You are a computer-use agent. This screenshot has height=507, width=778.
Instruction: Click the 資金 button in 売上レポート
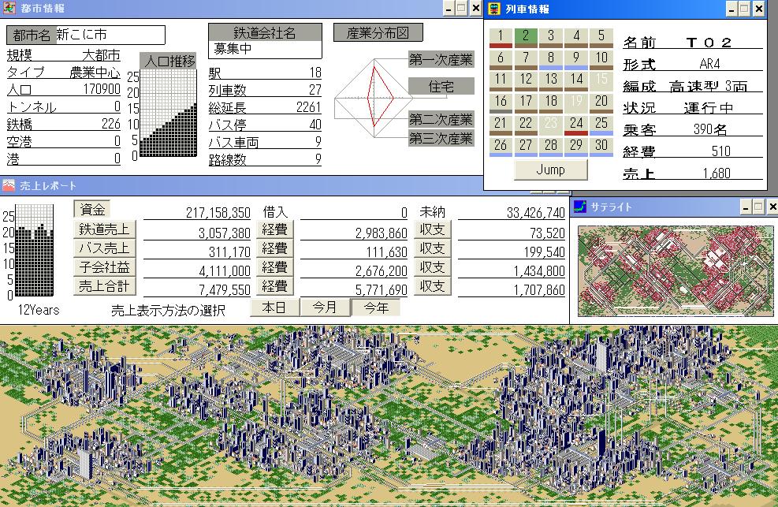pos(92,210)
